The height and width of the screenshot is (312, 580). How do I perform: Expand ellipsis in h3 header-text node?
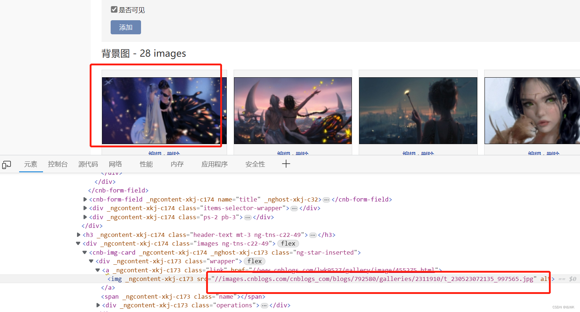313,235
